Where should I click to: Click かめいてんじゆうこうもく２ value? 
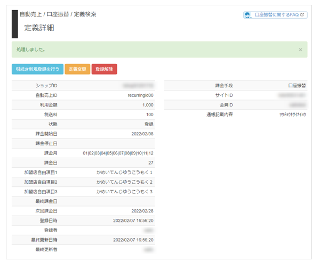click(x=124, y=182)
